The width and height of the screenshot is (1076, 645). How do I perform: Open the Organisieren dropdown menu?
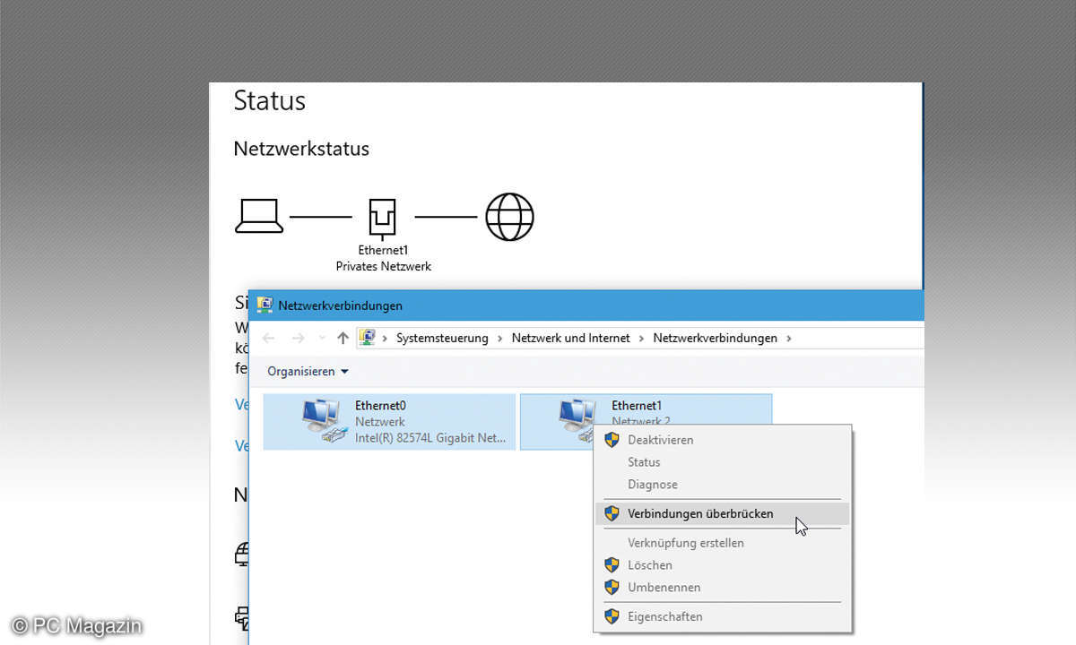click(308, 371)
